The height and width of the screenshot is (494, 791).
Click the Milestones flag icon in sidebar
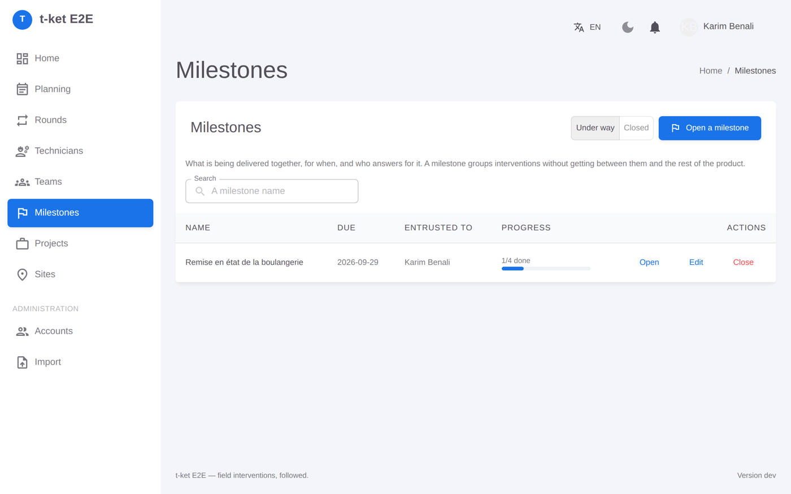[22, 213]
